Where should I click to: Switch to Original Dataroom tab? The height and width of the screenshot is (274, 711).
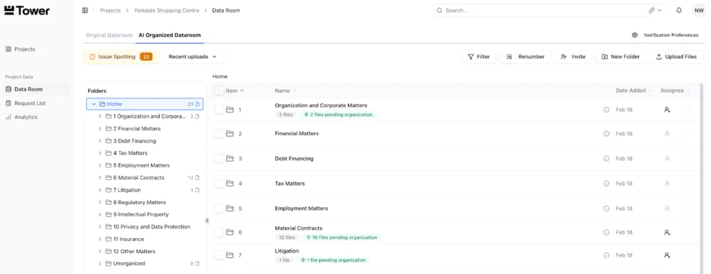point(109,35)
